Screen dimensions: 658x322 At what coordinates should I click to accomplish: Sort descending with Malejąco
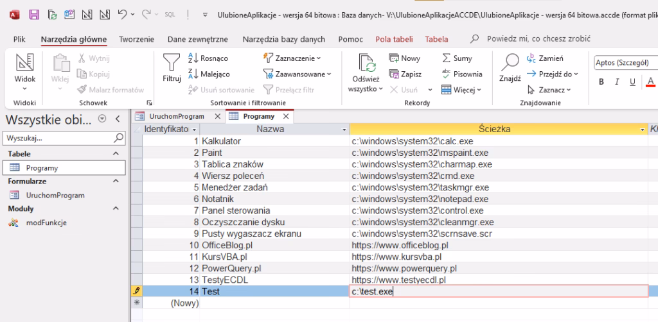tap(209, 74)
